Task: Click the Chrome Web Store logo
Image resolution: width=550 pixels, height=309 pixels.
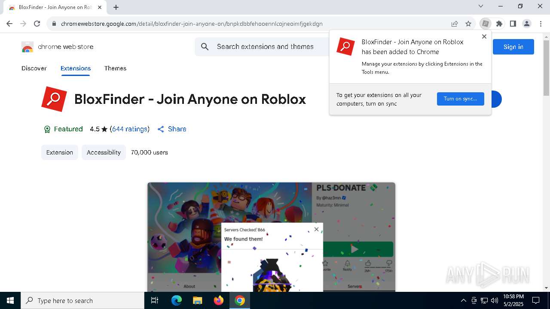Action: point(27,47)
